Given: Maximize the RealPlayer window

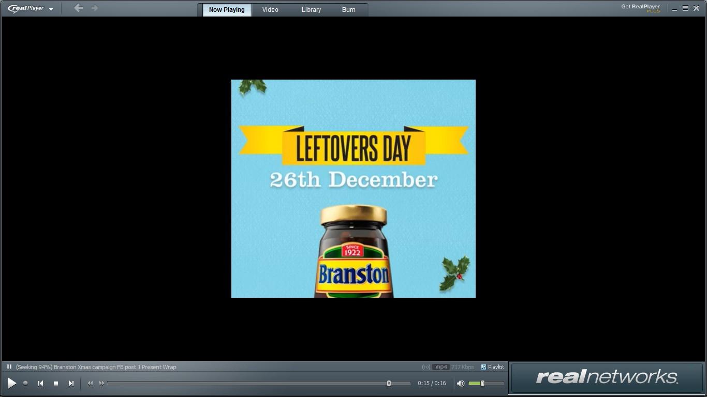Looking at the screenshot, I should click(685, 8).
